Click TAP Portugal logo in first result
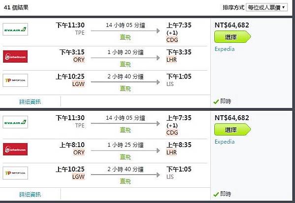The image size is (295, 203). click(15, 80)
